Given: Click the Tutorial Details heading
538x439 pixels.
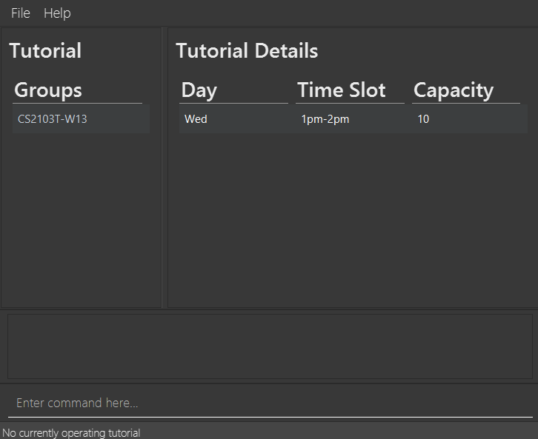Looking at the screenshot, I should tap(247, 51).
